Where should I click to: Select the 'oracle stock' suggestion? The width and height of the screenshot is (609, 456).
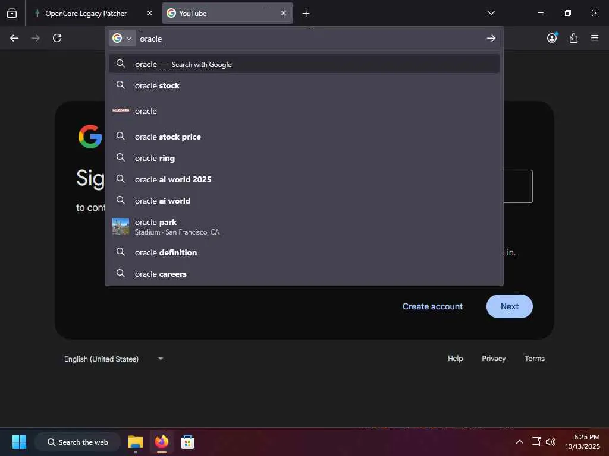[x=304, y=85]
